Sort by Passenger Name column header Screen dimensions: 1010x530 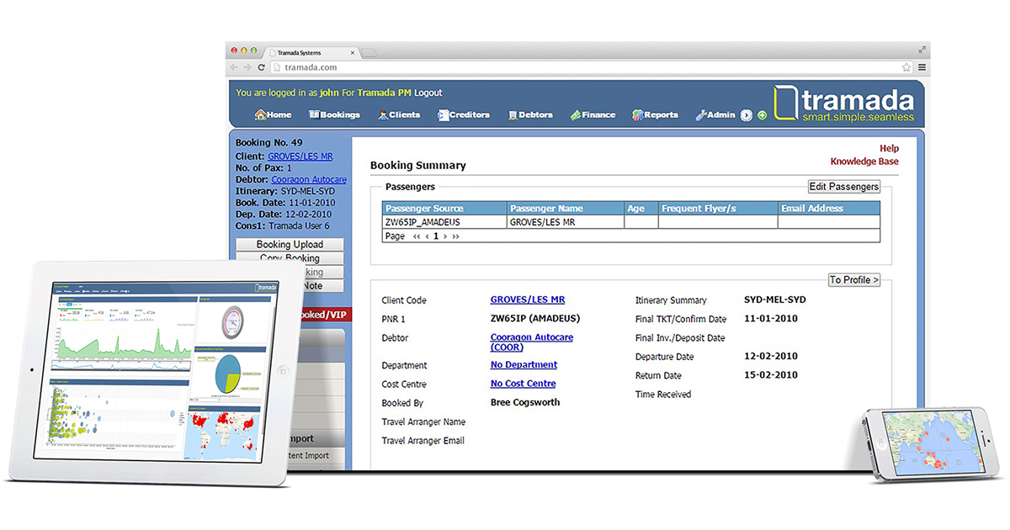coord(566,209)
